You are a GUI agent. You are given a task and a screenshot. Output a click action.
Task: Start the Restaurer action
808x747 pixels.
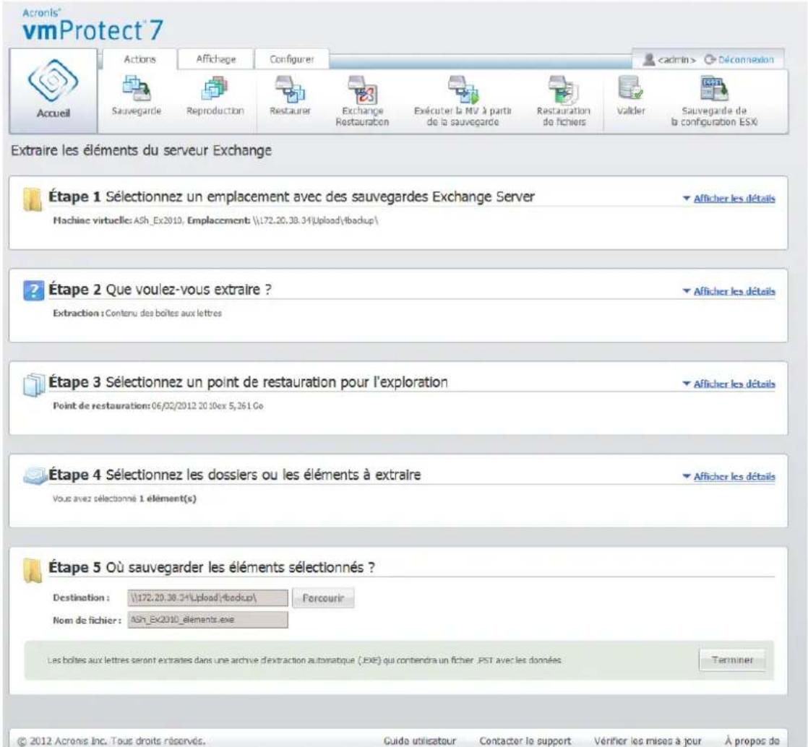290,96
